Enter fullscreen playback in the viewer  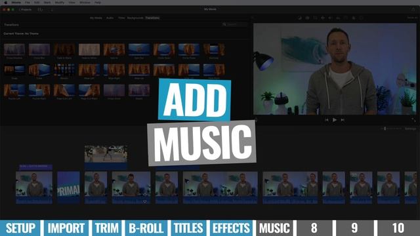(x=413, y=120)
